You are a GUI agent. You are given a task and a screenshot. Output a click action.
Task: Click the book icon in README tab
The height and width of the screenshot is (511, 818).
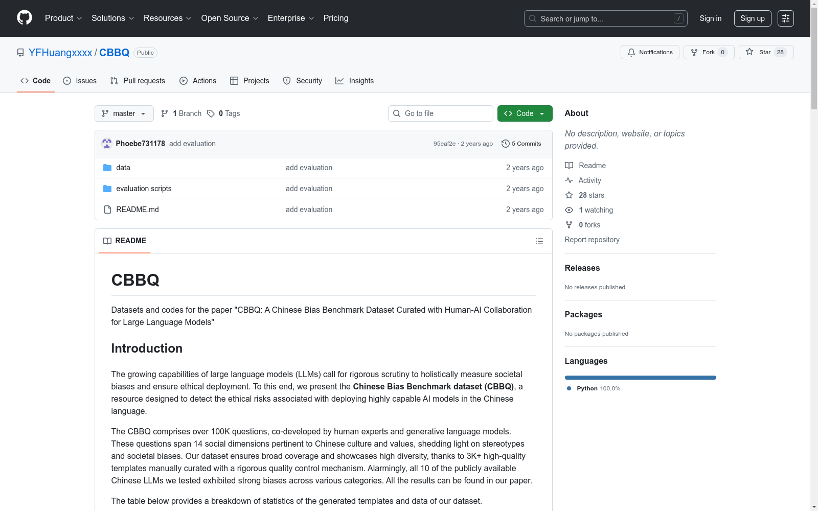pos(107,241)
